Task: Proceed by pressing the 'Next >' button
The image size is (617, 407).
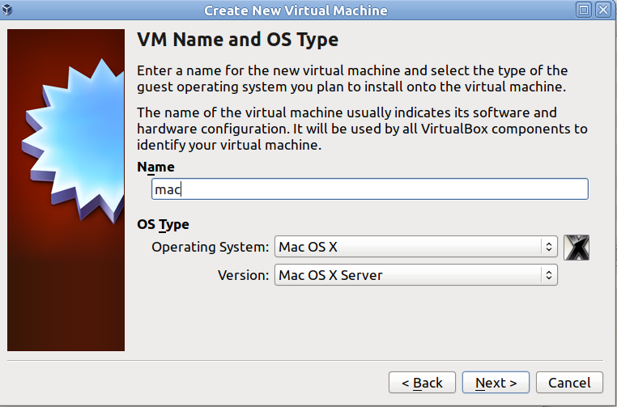Action: click(x=496, y=383)
